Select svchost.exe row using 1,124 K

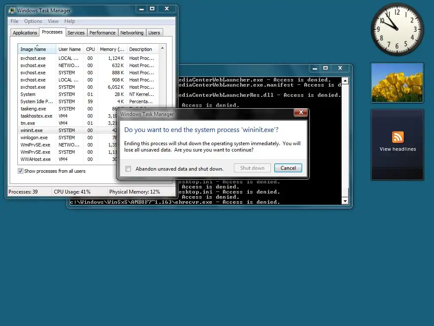[x=88, y=58]
